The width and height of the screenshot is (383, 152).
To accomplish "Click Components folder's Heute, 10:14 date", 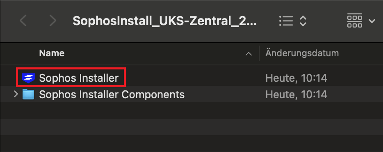I will (296, 94).
